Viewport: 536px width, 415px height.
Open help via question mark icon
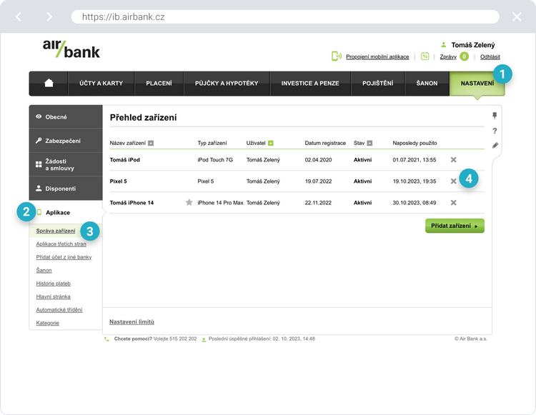[495, 131]
